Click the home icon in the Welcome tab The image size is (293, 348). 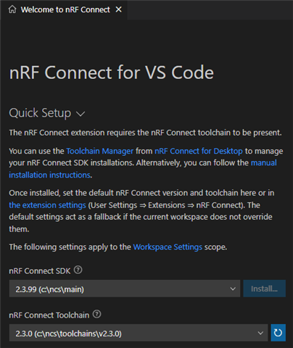point(12,9)
